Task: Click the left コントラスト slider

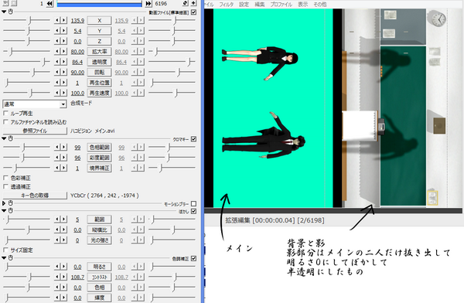Action: [26, 277]
